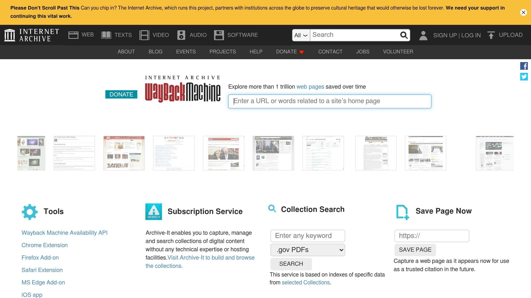Image resolution: width=531 pixels, height=298 pixels.
Task: Focus the https:// Save Page field
Action: point(432,236)
